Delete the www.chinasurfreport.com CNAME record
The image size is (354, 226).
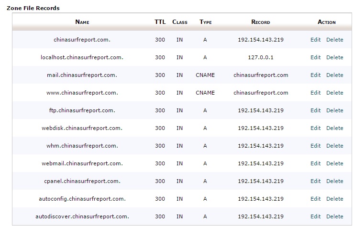tap(334, 93)
